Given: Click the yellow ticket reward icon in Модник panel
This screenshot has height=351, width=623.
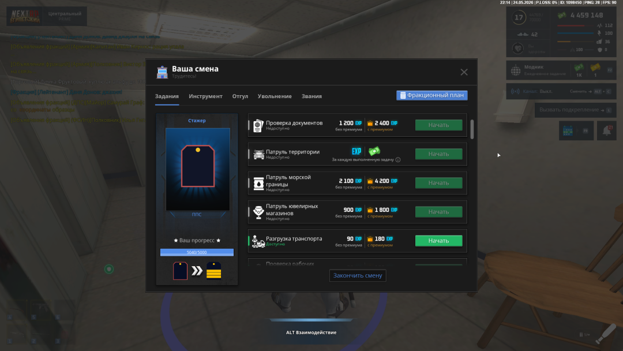Looking at the screenshot, I should (x=595, y=67).
